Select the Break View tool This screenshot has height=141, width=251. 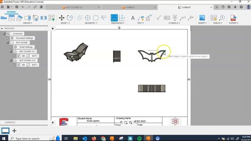point(44,18)
